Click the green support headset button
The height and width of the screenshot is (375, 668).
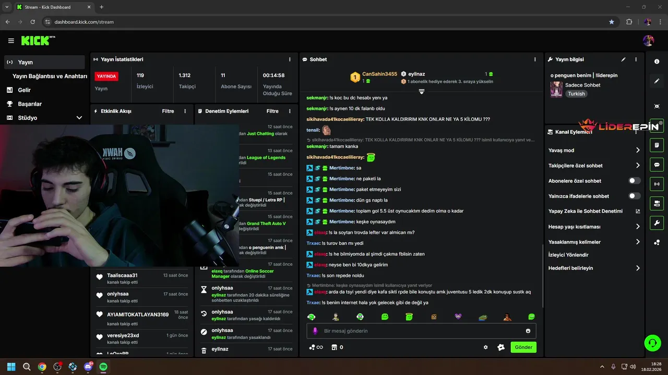tap(652, 343)
